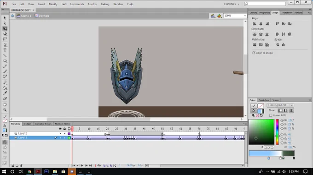Select the Bone tool

tap(5, 82)
